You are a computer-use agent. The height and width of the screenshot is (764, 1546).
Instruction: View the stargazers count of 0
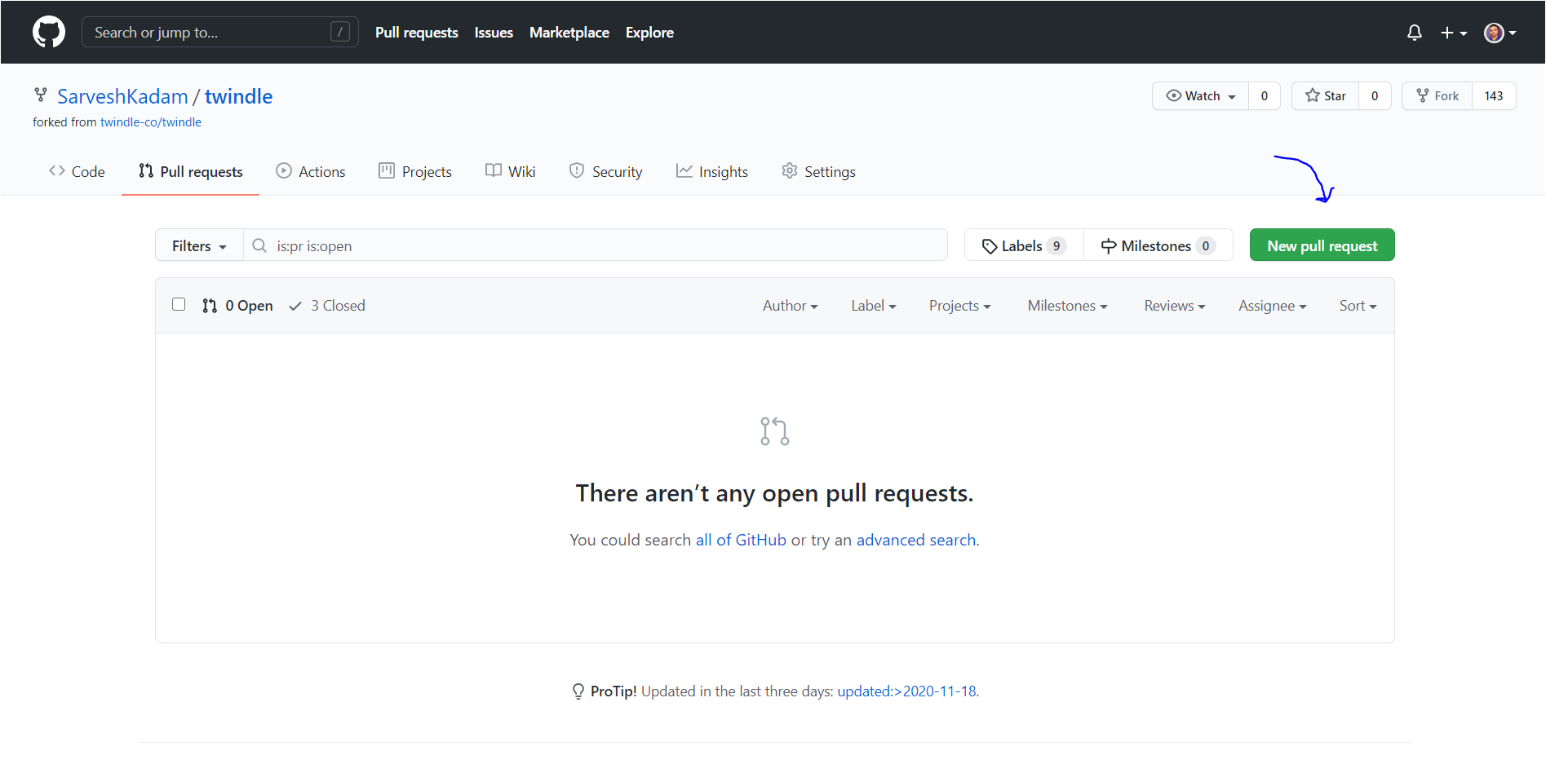[1375, 96]
